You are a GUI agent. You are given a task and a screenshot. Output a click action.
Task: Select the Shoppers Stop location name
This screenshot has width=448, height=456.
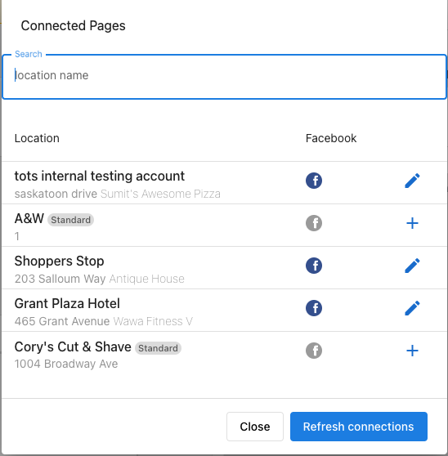(x=60, y=262)
